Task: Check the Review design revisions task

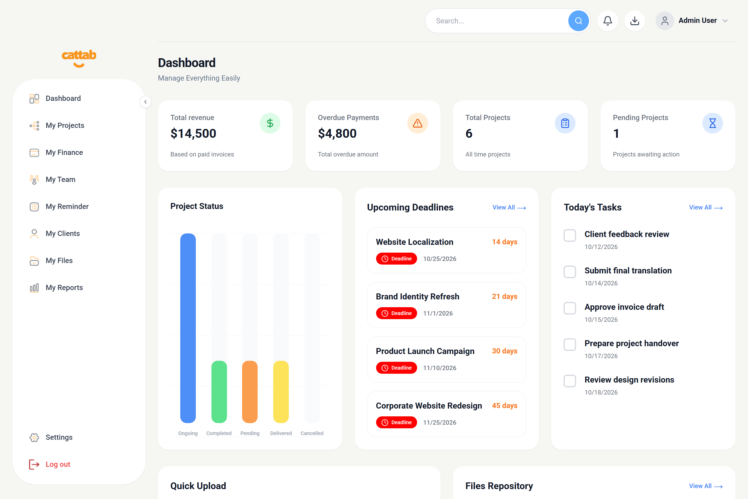Action: coord(570,380)
